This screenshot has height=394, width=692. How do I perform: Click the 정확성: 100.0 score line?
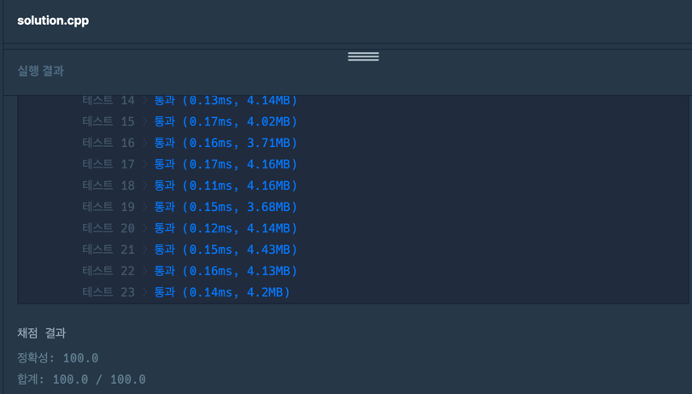point(58,358)
